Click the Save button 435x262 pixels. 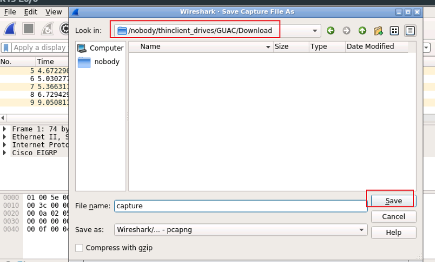393,201
